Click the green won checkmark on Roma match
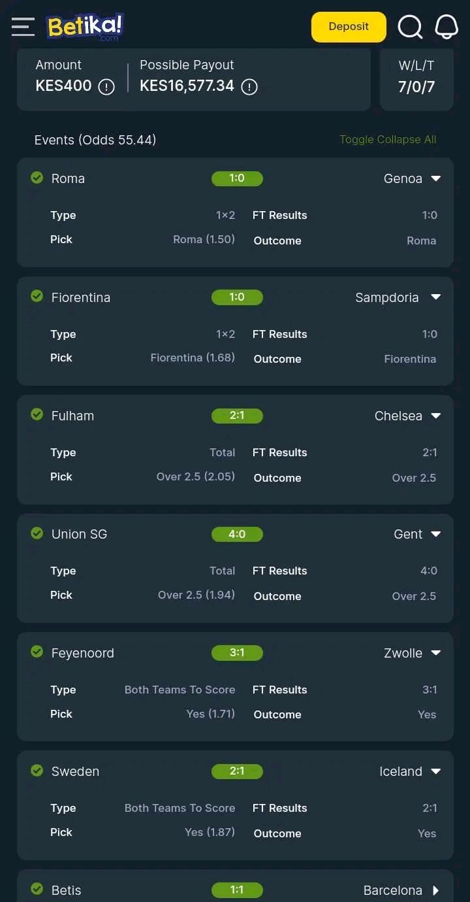This screenshot has width=470, height=902. (37, 177)
